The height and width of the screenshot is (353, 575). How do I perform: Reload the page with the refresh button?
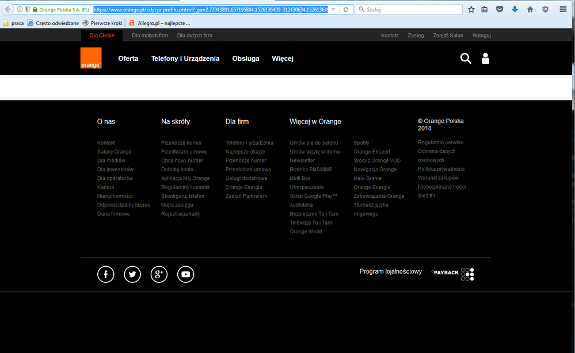tap(346, 10)
